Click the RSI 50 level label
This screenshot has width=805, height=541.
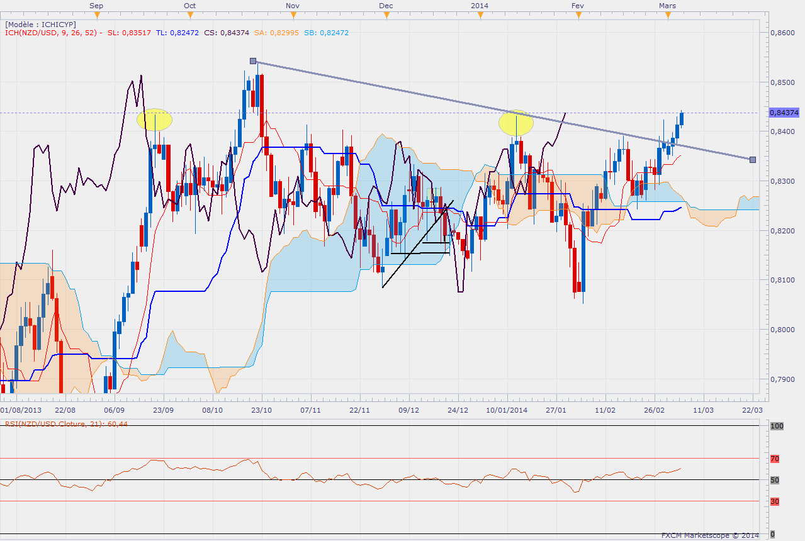(x=775, y=480)
